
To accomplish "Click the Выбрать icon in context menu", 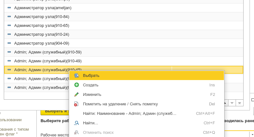I will click(x=76, y=76).
